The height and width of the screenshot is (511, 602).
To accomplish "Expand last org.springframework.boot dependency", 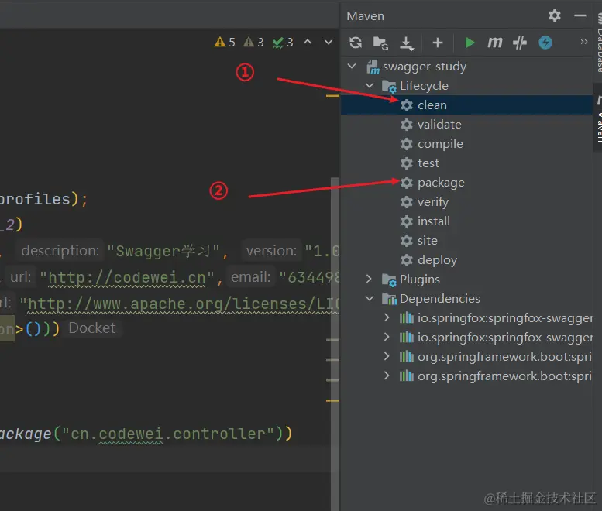I will pyautogui.click(x=387, y=376).
